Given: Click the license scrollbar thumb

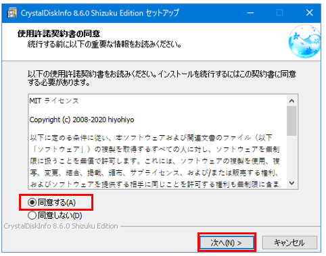Looking at the screenshot, I should [x=292, y=121].
